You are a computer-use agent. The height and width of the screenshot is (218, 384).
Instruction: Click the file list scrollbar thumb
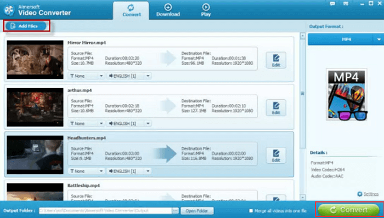(x=302, y=94)
